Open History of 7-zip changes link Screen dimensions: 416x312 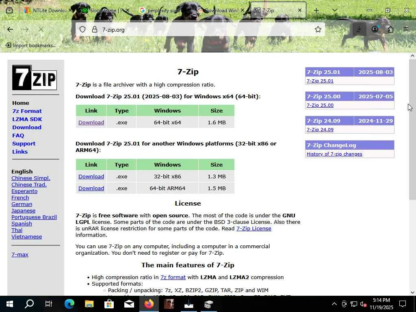(x=334, y=154)
